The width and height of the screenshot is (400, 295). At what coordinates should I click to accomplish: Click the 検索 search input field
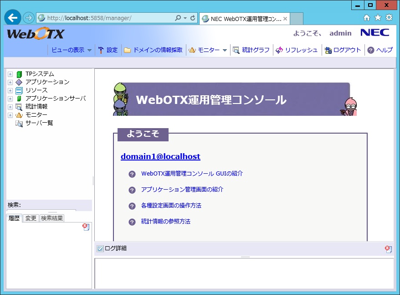41,210
